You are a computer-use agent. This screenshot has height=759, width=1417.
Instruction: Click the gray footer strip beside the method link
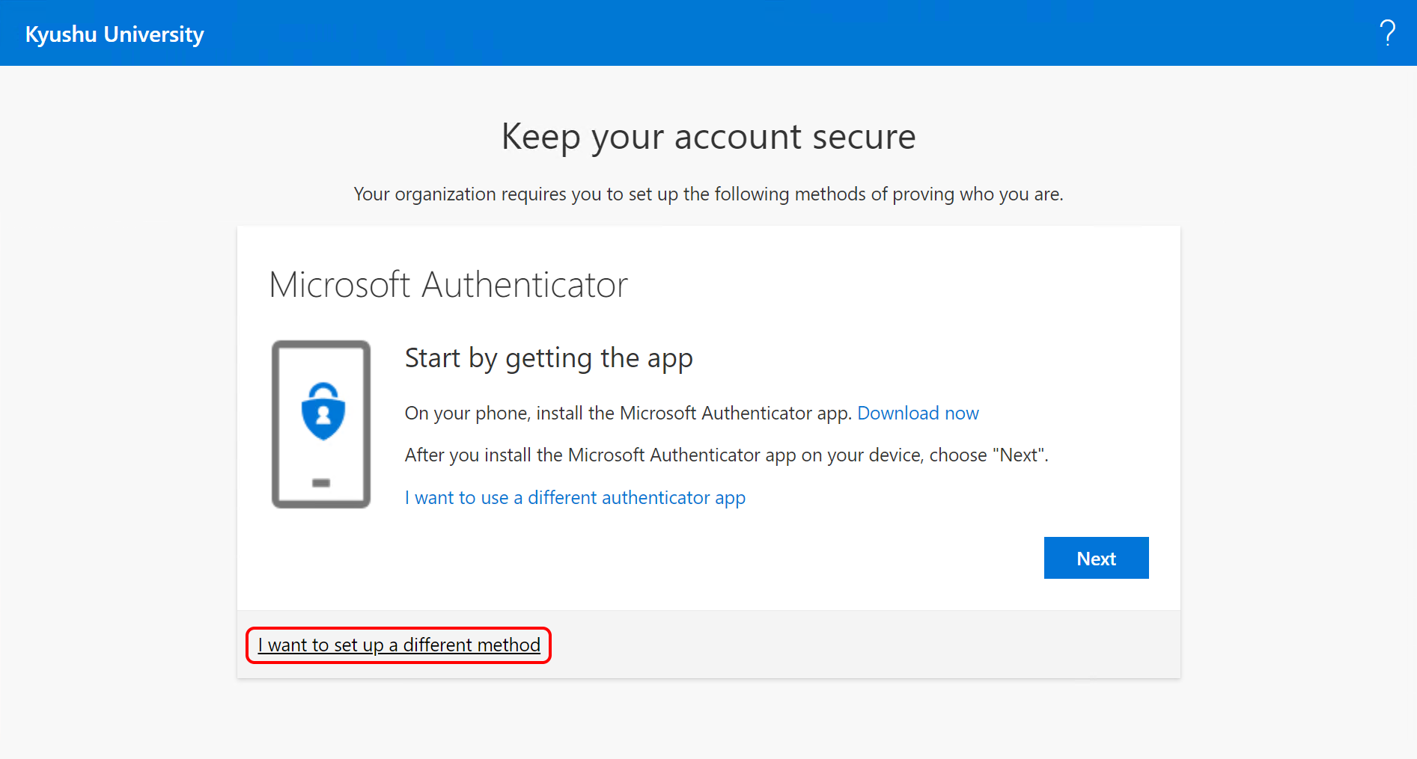pos(861,645)
